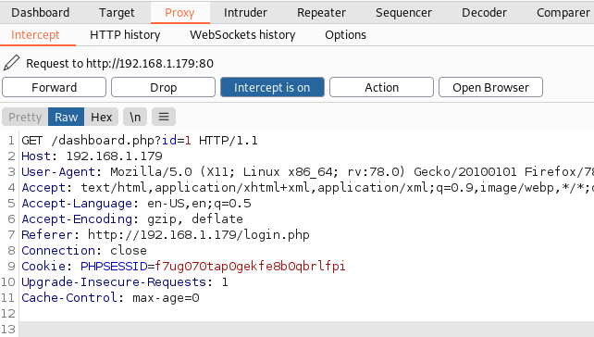Viewport: 594px width, 337px height.
Task: Drop the intercepted request
Action: 163,87
